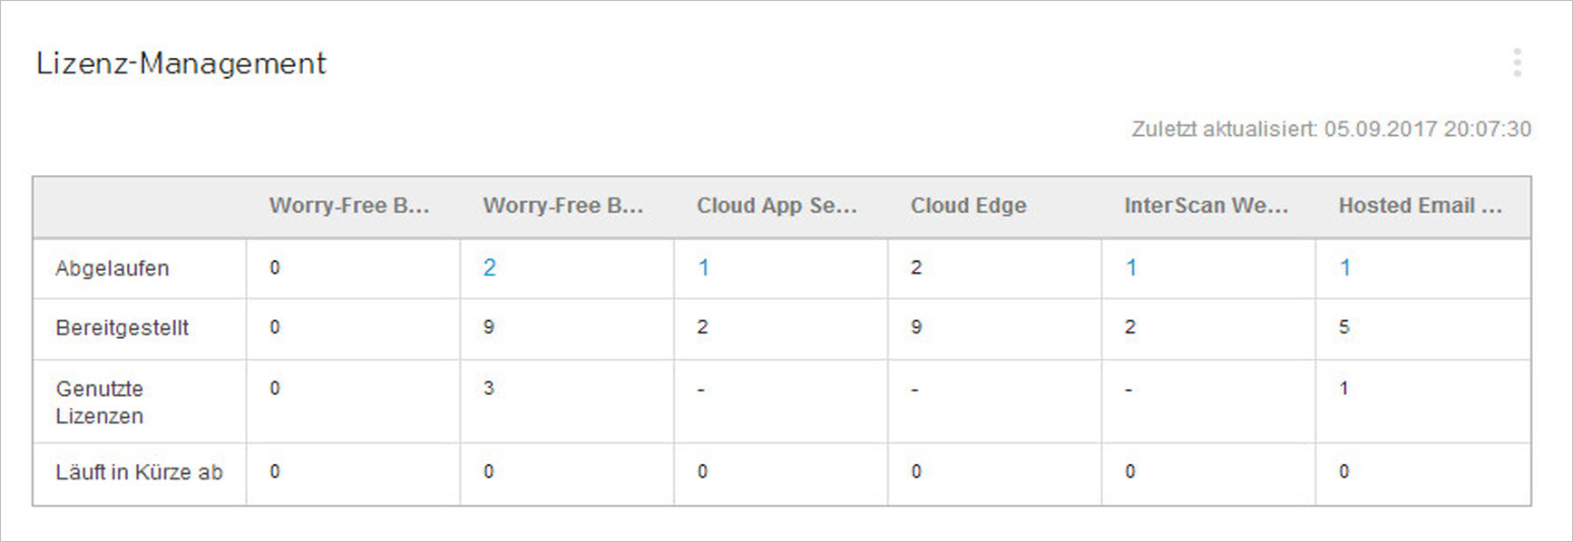Click the Cloud App Se... column header
The image size is (1573, 542).
777,206
